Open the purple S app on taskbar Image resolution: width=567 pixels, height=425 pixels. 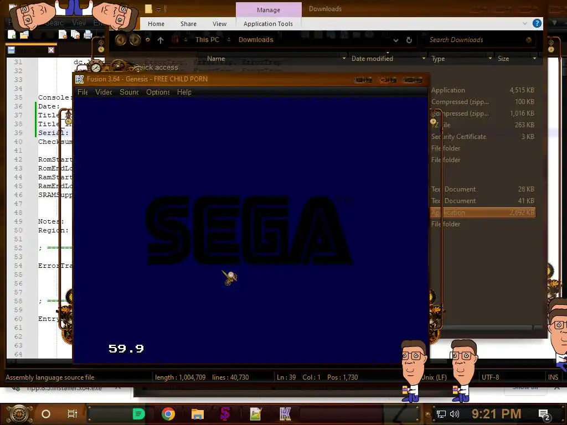click(x=225, y=414)
